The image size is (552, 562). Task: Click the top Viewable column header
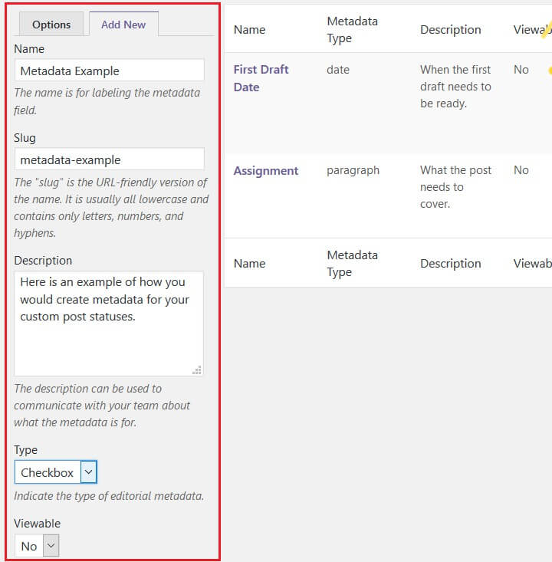pyautogui.click(x=531, y=30)
